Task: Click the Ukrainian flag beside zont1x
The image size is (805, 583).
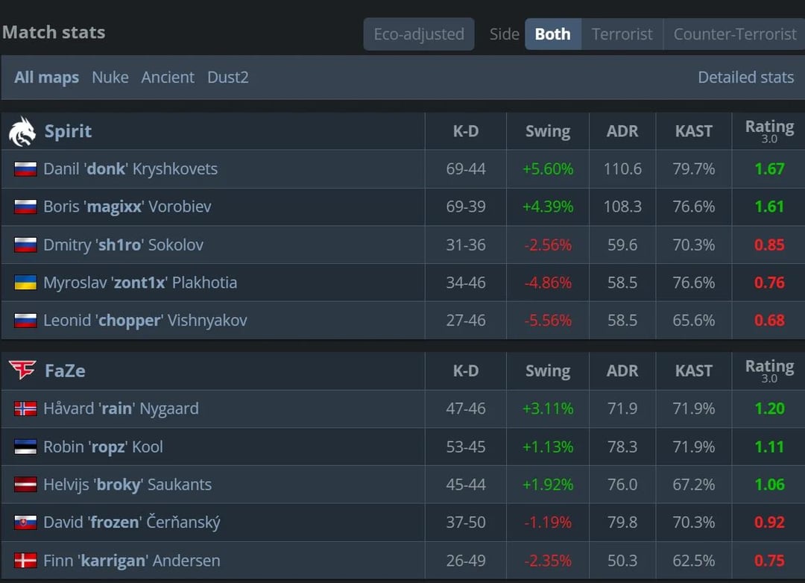Action: click(x=25, y=283)
